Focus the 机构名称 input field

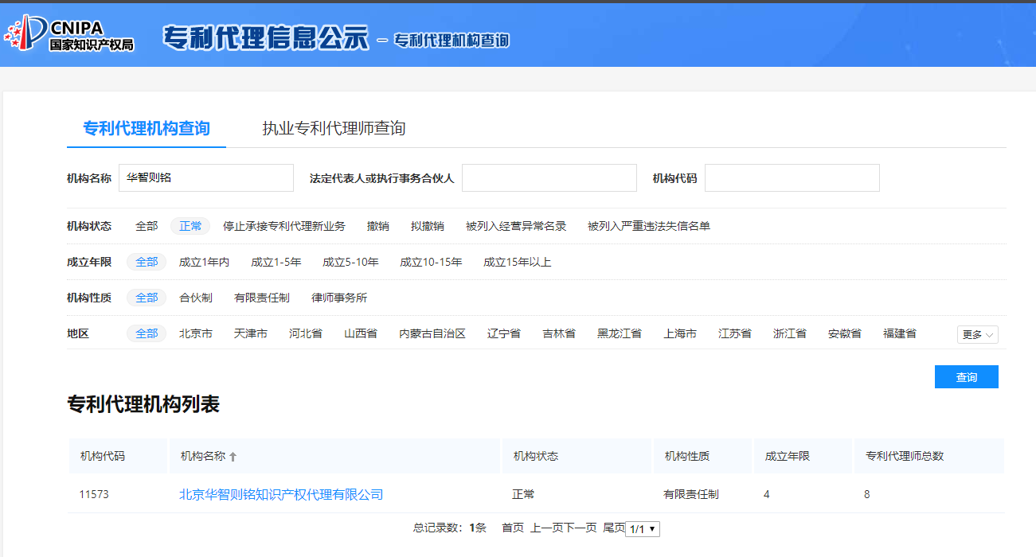[206, 178]
